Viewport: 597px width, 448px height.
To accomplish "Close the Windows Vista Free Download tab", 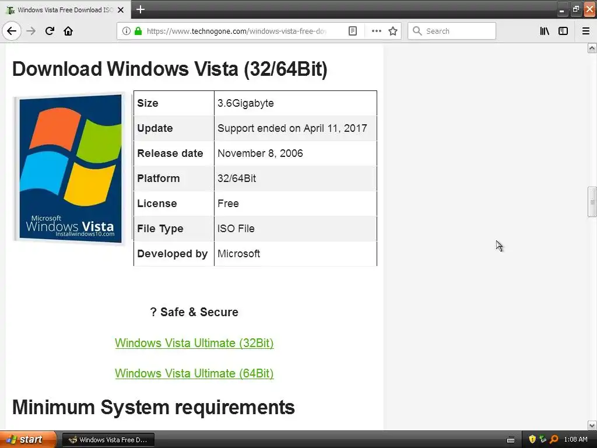I will tap(121, 10).
